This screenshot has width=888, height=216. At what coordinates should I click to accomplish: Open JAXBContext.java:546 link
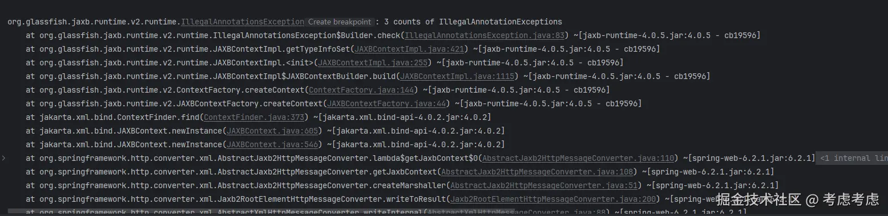coord(272,145)
